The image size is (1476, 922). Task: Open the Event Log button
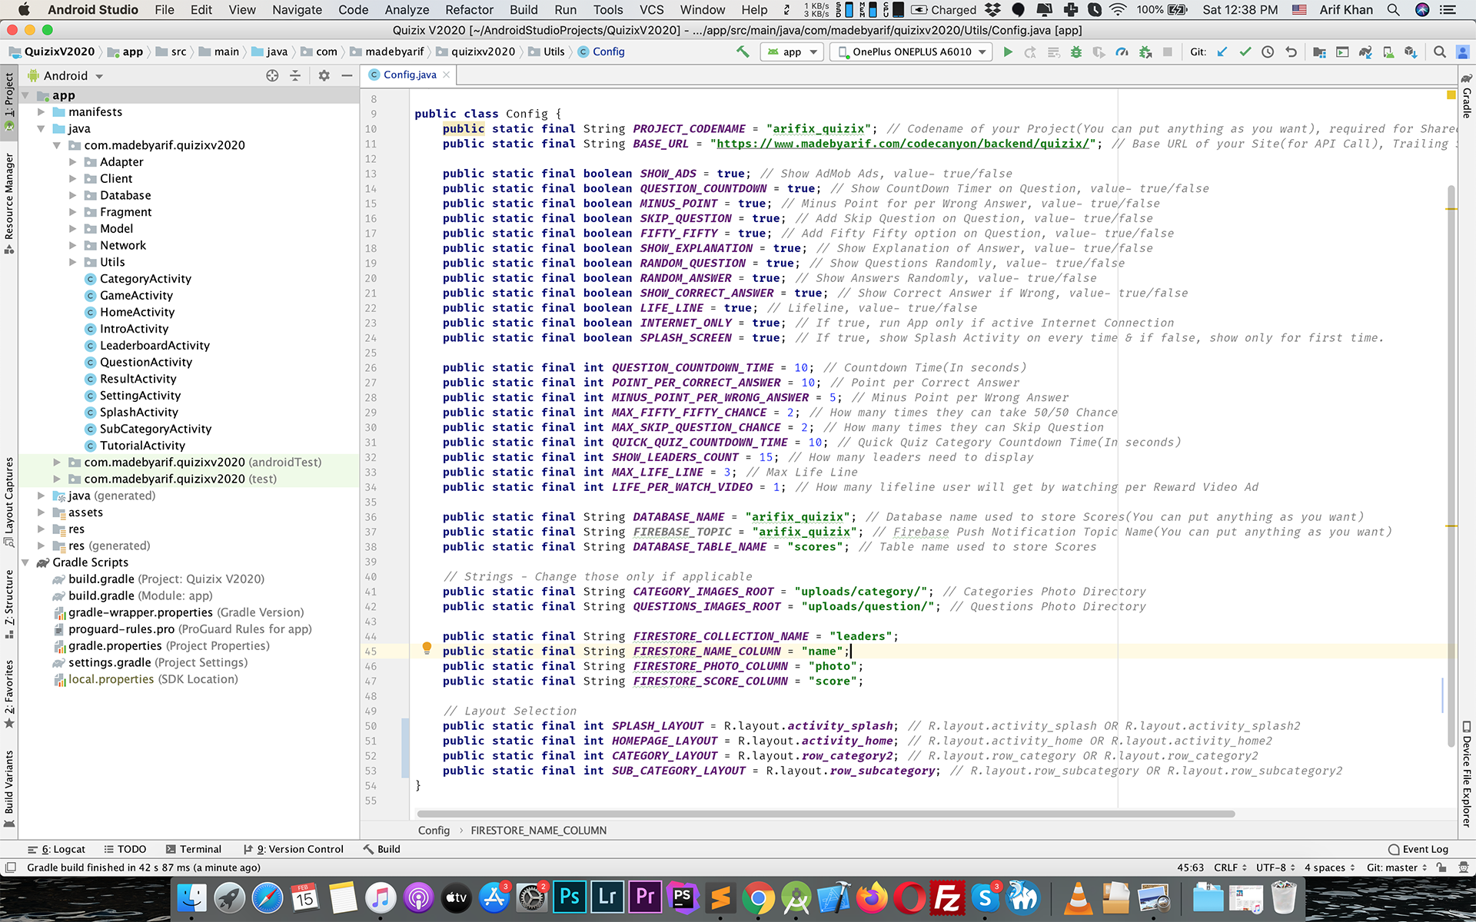pos(1418,849)
